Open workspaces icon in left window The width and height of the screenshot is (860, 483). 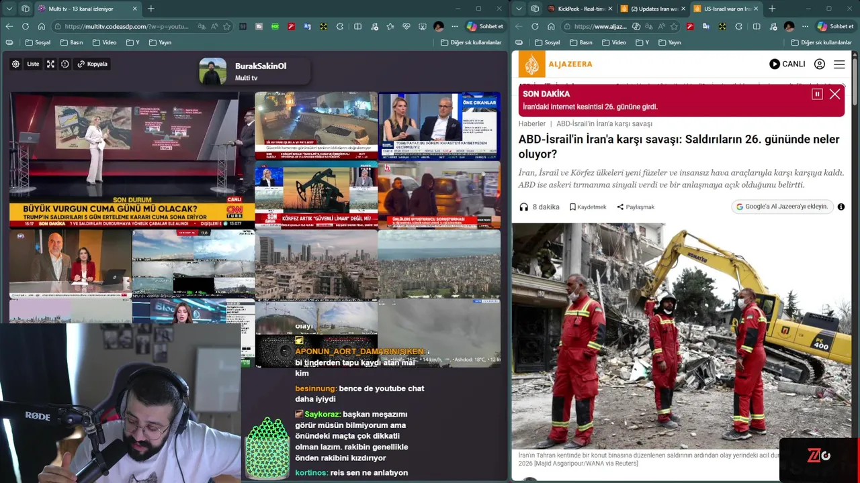coord(26,9)
